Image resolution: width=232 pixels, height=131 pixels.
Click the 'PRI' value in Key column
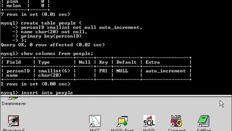[103, 71]
